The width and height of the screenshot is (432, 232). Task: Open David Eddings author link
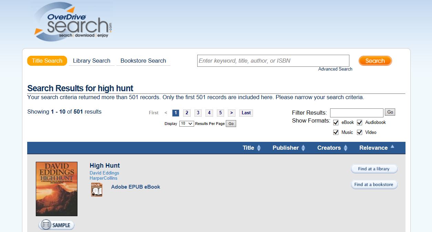coord(104,173)
